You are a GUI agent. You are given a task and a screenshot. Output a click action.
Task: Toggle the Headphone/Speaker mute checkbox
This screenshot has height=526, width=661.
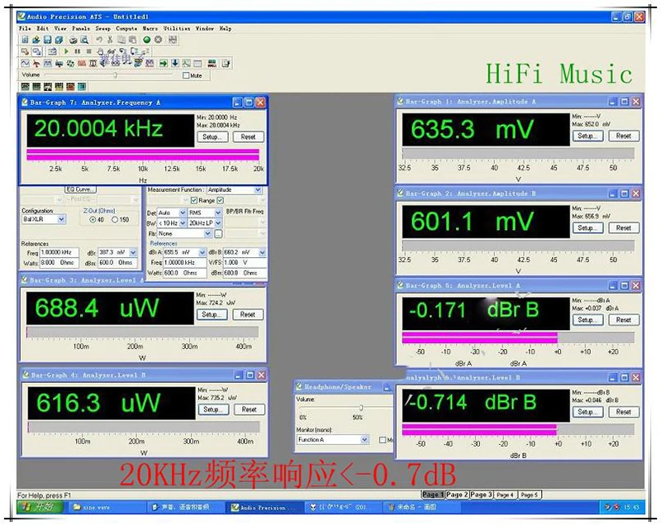pyautogui.click(x=383, y=440)
